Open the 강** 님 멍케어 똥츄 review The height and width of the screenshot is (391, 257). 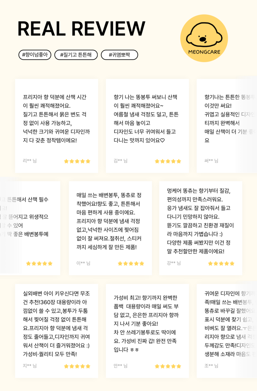click(x=201, y=228)
